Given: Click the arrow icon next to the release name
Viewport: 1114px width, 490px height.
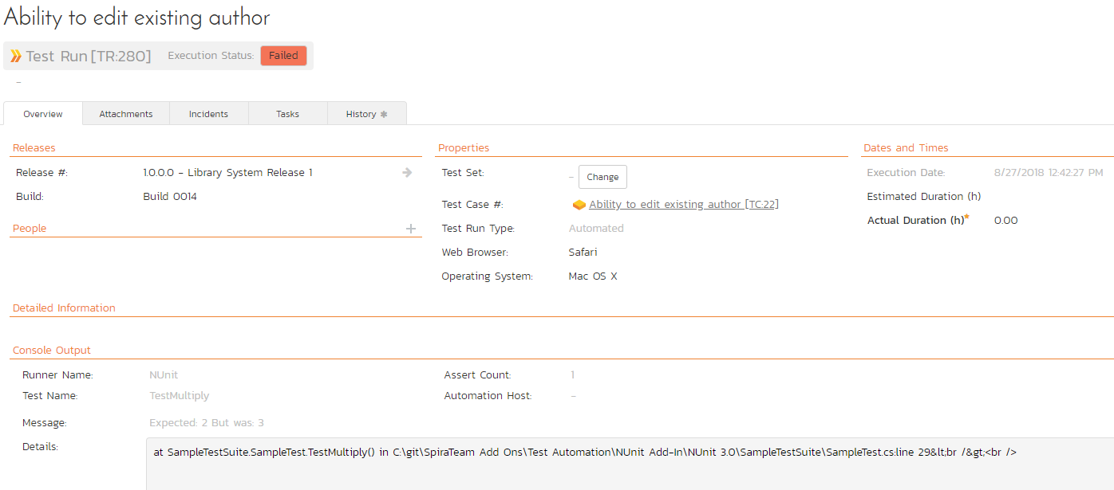Looking at the screenshot, I should 407,173.
